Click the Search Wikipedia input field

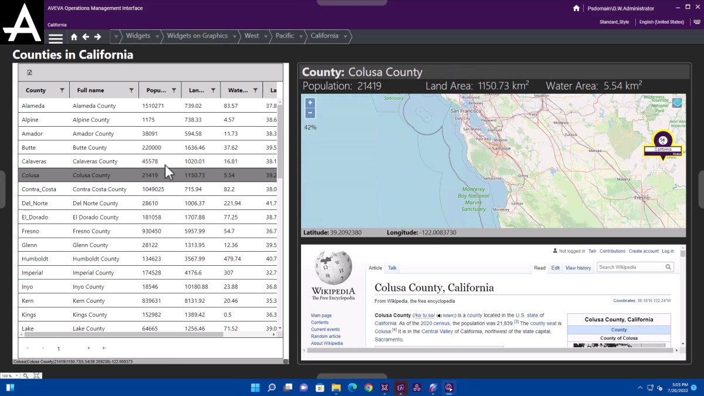pos(631,267)
